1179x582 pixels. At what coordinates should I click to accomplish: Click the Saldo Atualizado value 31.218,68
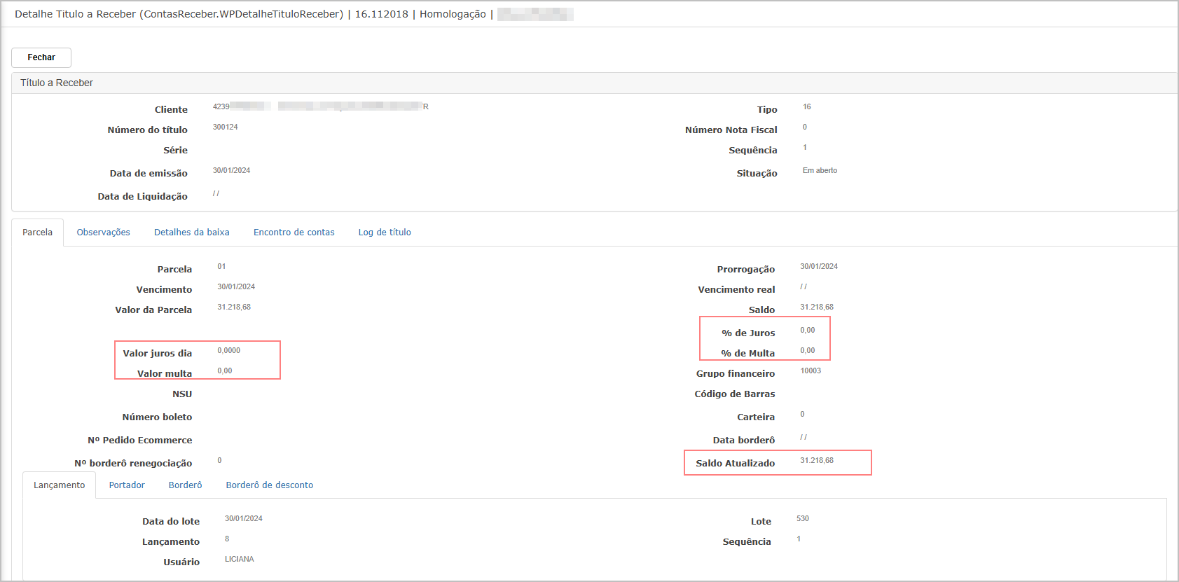817,461
